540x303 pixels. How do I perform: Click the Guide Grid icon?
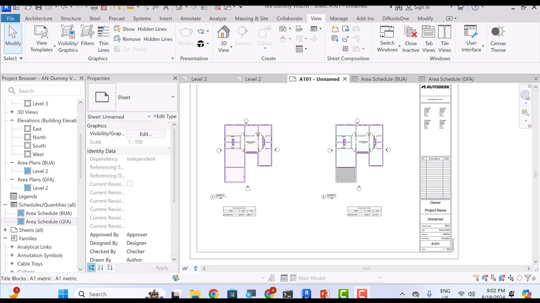point(345,49)
